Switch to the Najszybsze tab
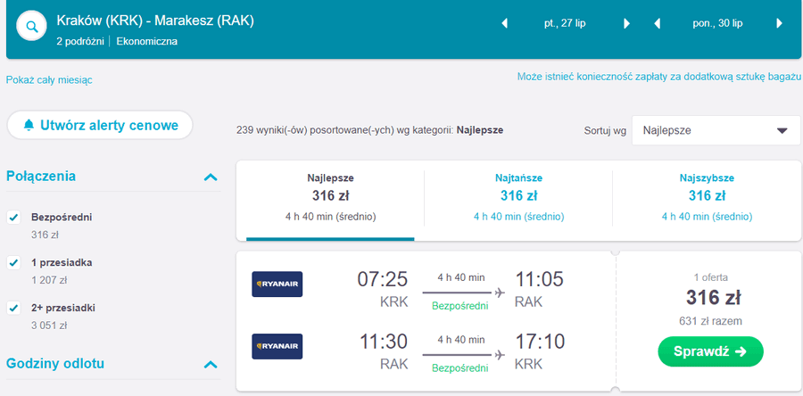803x396 pixels. (707, 197)
